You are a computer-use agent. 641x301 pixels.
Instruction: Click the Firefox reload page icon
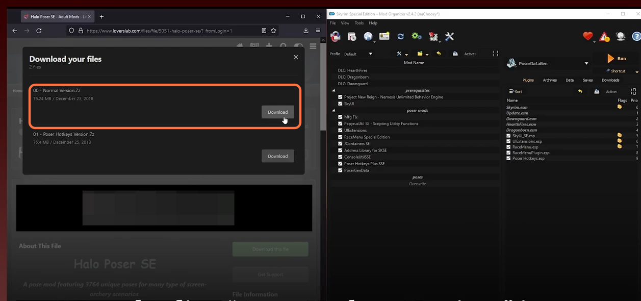[39, 31]
